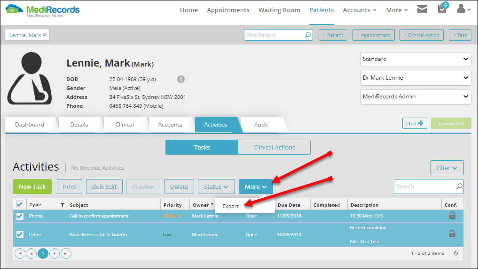The width and height of the screenshot is (478, 269).
Task: Go to last page of activities
Action: (66, 254)
